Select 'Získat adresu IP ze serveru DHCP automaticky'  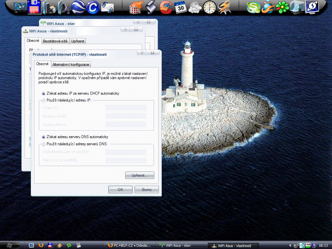point(44,93)
